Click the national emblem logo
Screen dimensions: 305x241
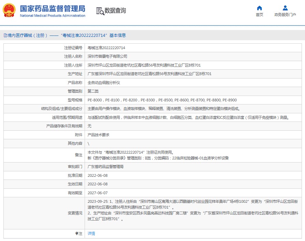coord(9,10)
